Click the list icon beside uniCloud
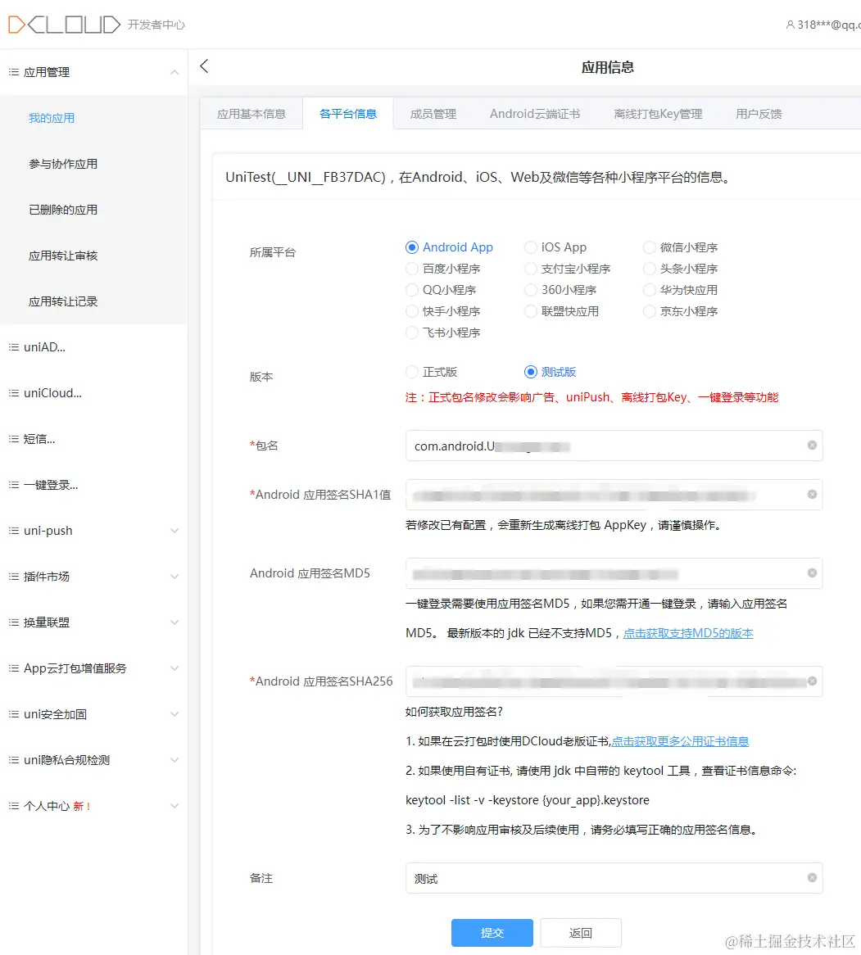 click(x=13, y=393)
